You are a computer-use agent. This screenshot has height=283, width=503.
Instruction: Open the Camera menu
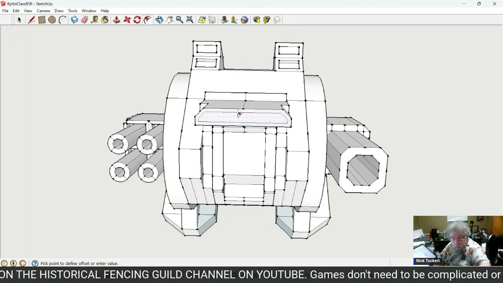click(x=43, y=11)
